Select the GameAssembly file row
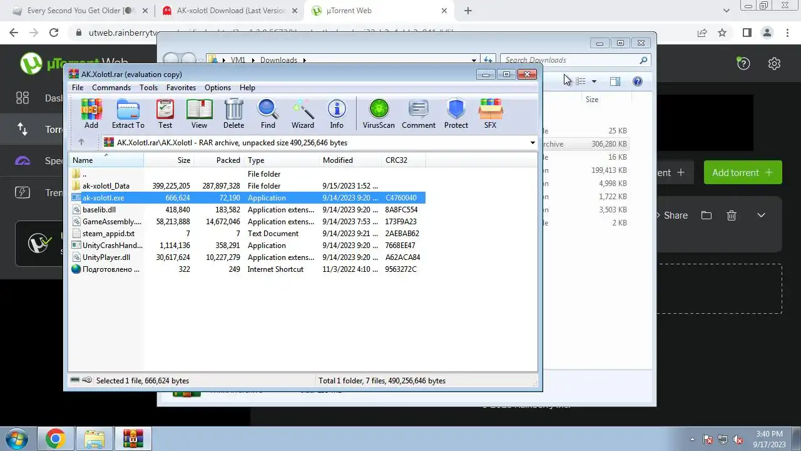The image size is (801, 451). [x=247, y=222]
